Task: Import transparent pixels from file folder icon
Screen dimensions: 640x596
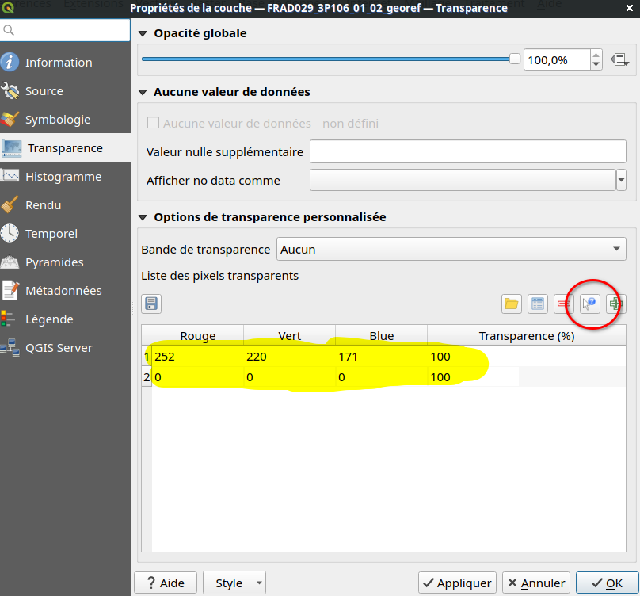Action: coord(512,304)
